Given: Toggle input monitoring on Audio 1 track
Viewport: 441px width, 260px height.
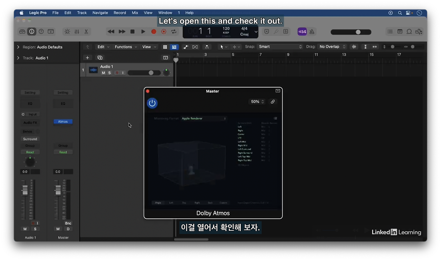Looking at the screenshot, I should click(x=123, y=73).
